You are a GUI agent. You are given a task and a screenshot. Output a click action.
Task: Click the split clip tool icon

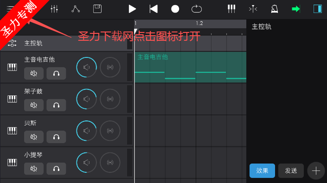[x=253, y=9]
